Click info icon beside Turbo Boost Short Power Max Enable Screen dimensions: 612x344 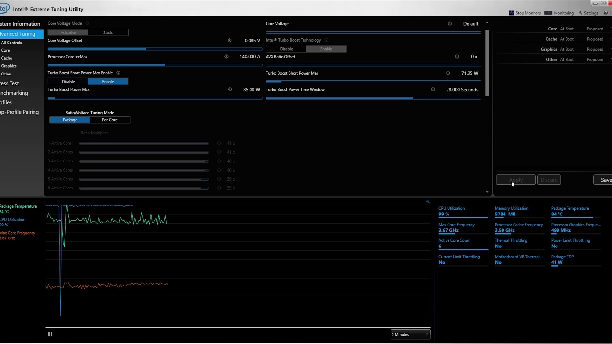pyautogui.click(x=118, y=73)
